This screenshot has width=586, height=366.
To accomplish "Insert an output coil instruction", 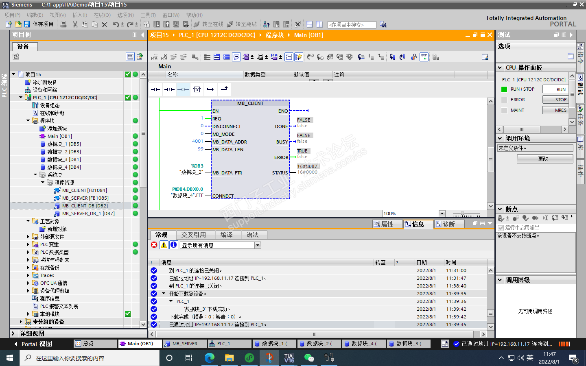I will pyautogui.click(x=183, y=89).
